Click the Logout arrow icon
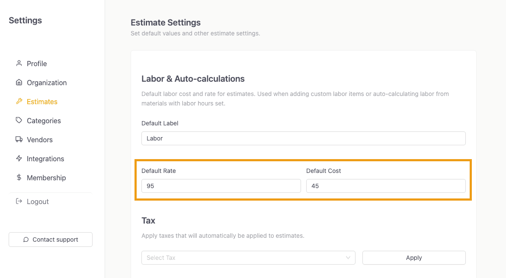This screenshot has width=506, height=278. pyautogui.click(x=19, y=201)
